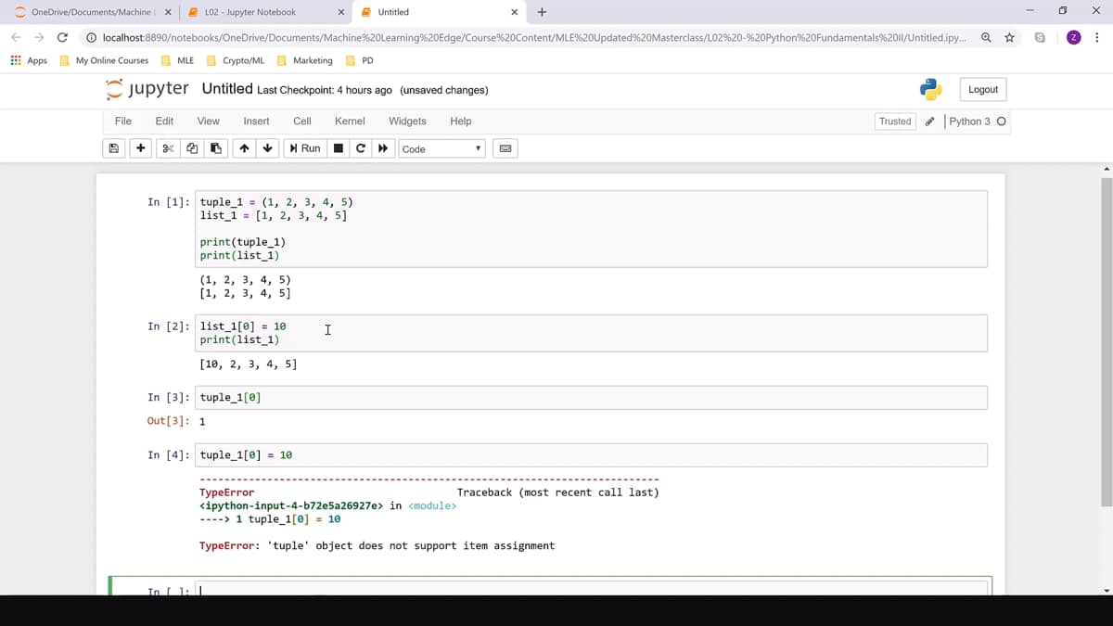
Task: Open the Marketing bookmark folder
Action: point(305,60)
